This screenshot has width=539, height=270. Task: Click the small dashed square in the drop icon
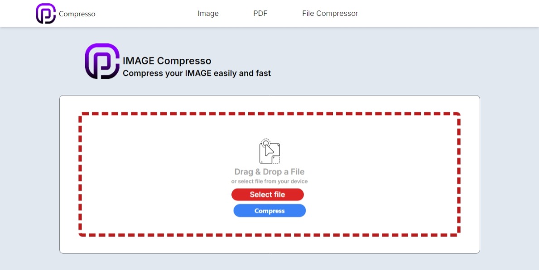276,160
